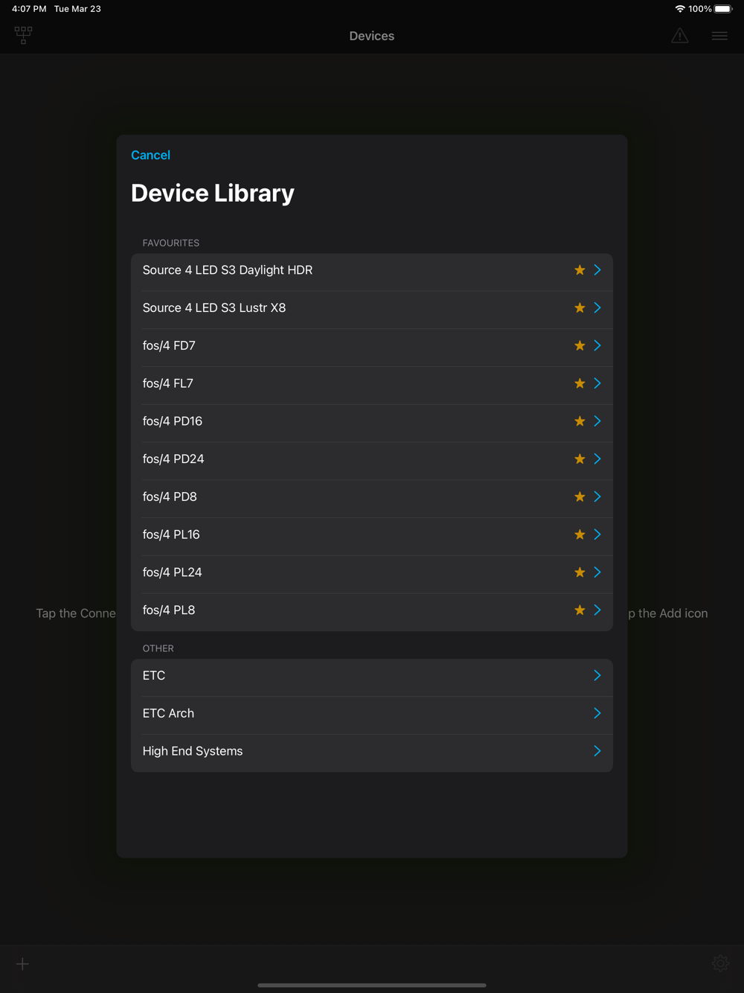The height and width of the screenshot is (993, 744).
Task: Toggle the fos/4 PL16 favourite star
Action: [x=580, y=534]
